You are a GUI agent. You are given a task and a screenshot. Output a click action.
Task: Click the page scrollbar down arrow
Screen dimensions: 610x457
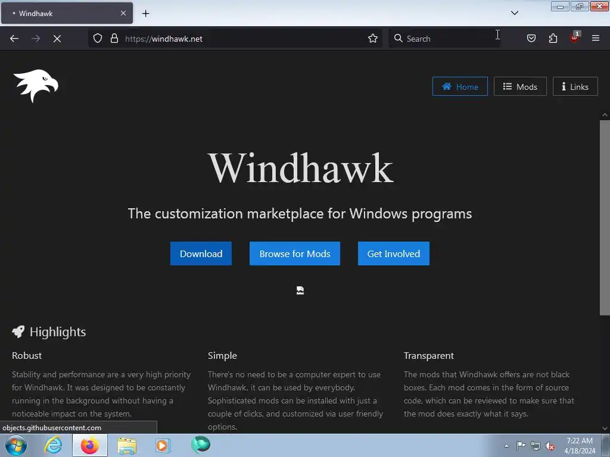click(605, 428)
